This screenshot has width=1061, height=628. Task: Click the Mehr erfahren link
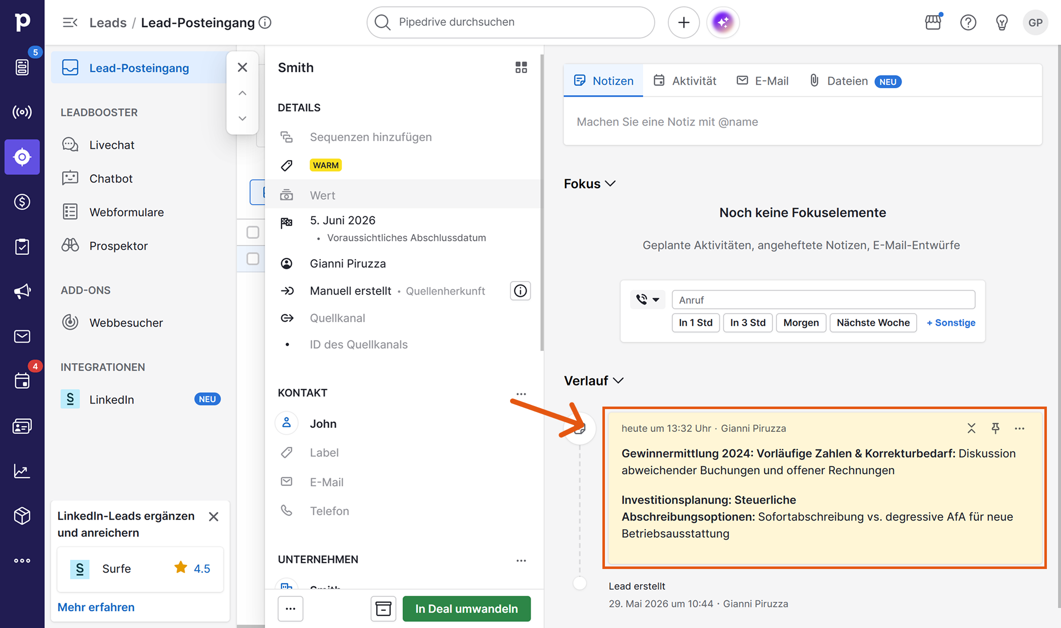point(96,607)
